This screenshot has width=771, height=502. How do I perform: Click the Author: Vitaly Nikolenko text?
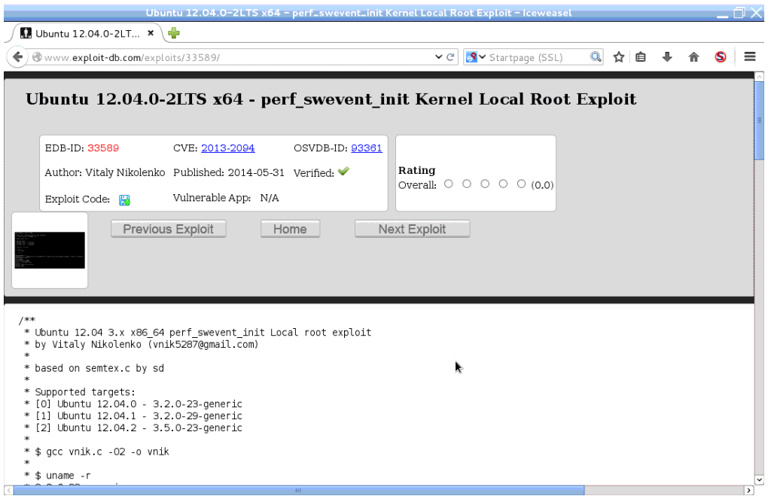105,172
